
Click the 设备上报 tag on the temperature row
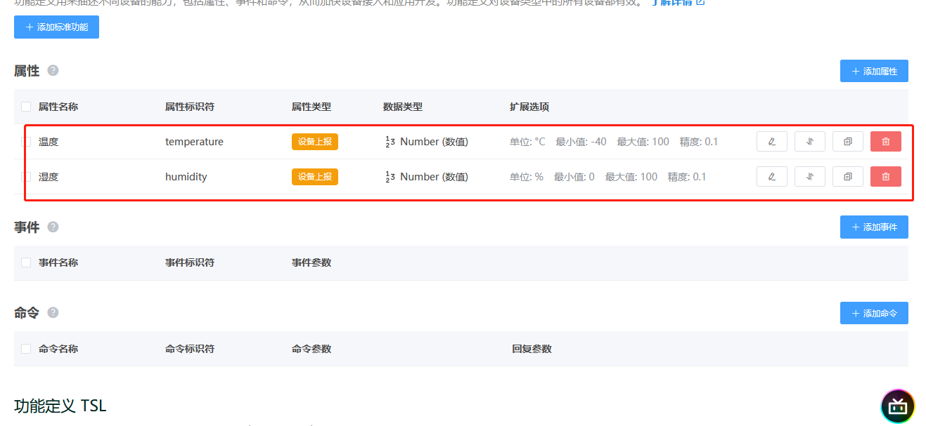314,141
